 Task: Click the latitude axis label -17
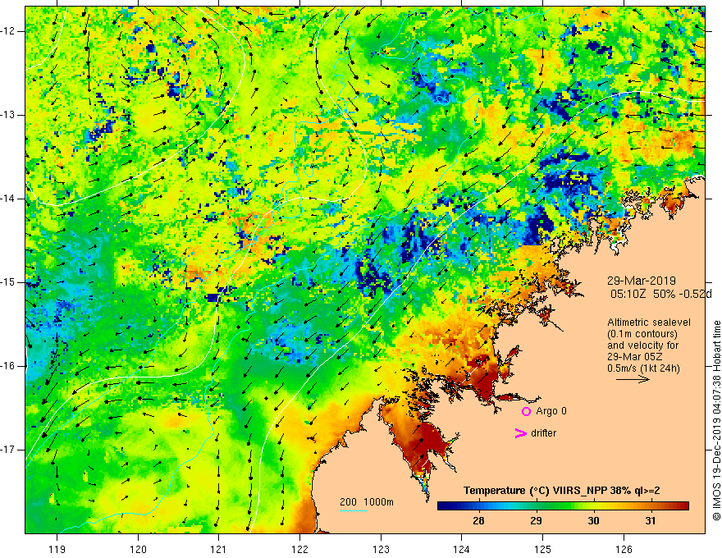pos(8,450)
